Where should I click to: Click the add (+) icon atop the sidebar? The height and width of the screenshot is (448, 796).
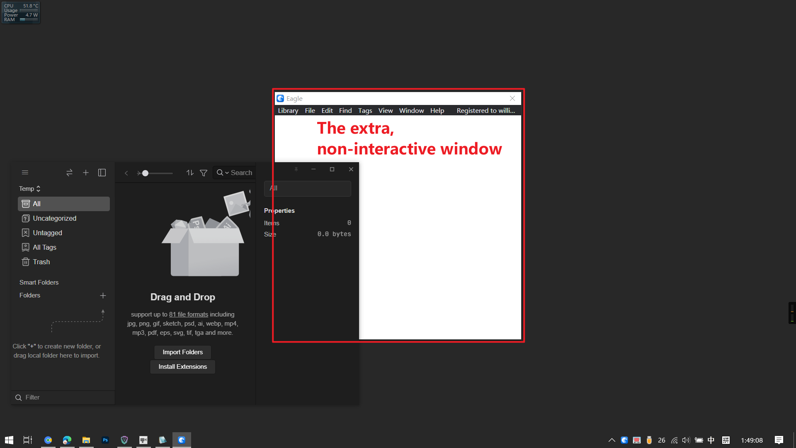pyautogui.click(x=86, y=173)
